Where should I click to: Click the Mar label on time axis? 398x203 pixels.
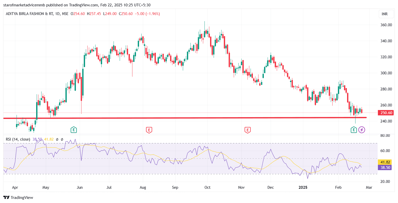pyautogui.click(x=369, y=187)
